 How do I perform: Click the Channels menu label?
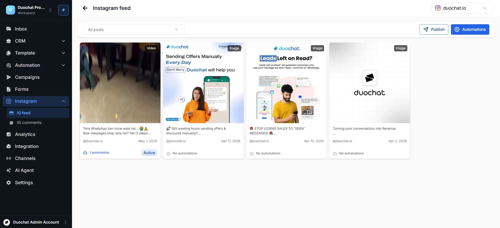pos(25,158)
